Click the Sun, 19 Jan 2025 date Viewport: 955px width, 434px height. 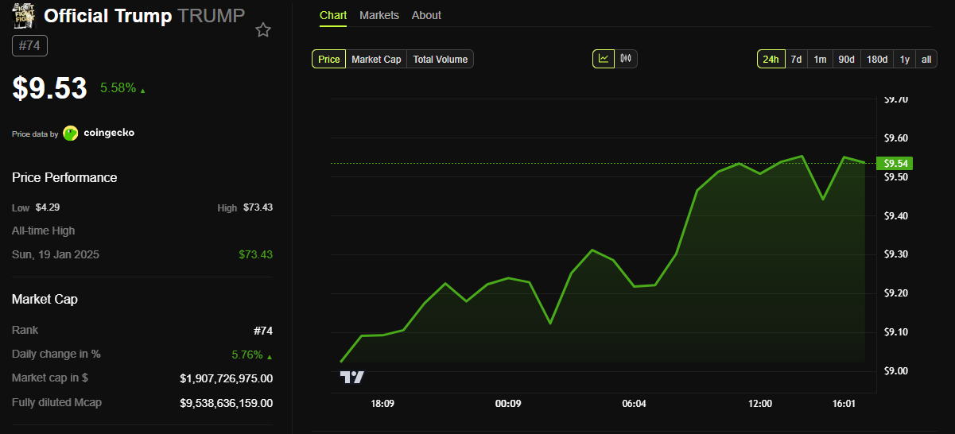56,254
